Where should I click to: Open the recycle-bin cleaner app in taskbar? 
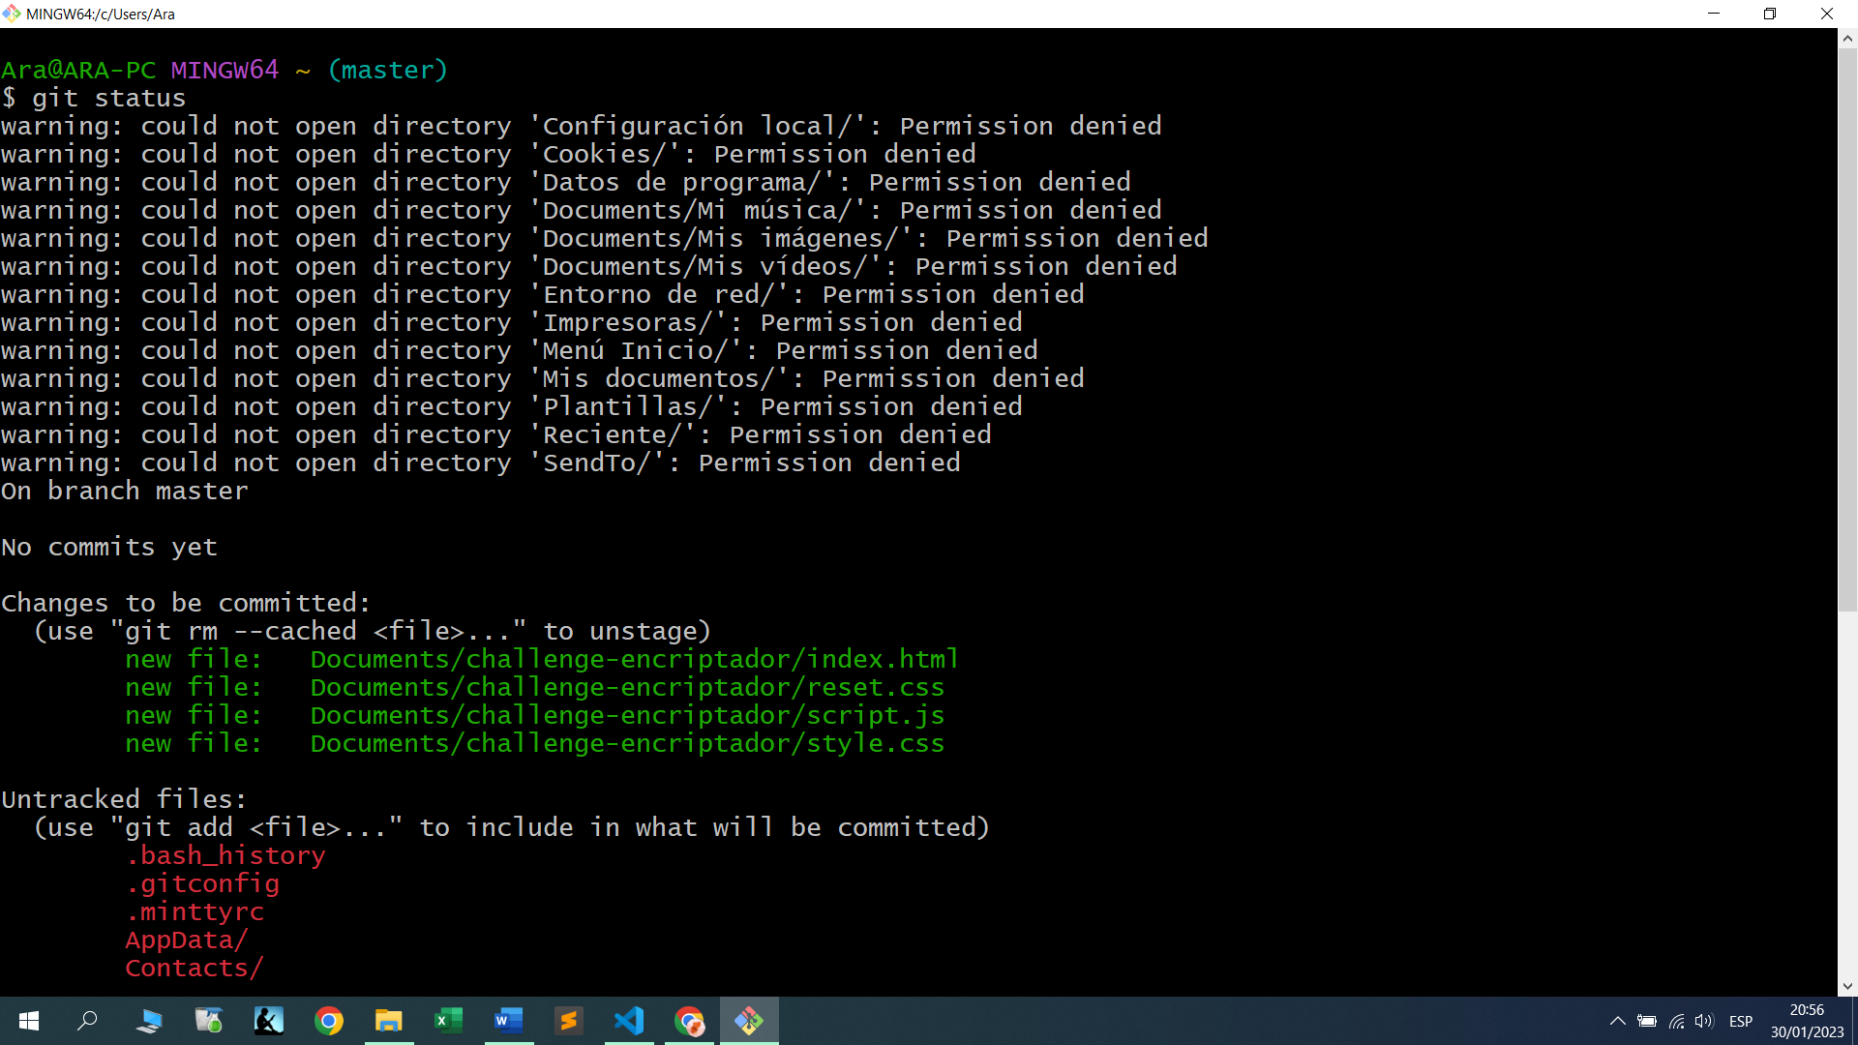pos(209,1021)
